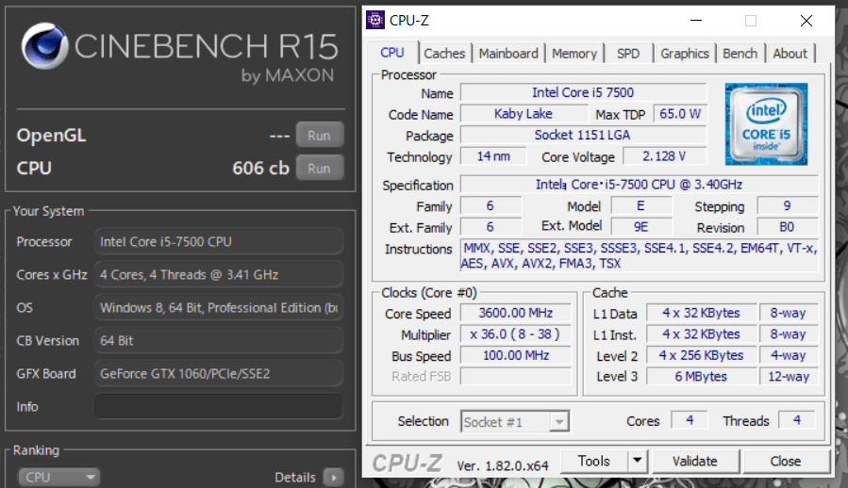
Task: Select the CPU tab in CPU-Z
Action: (392, 53)
